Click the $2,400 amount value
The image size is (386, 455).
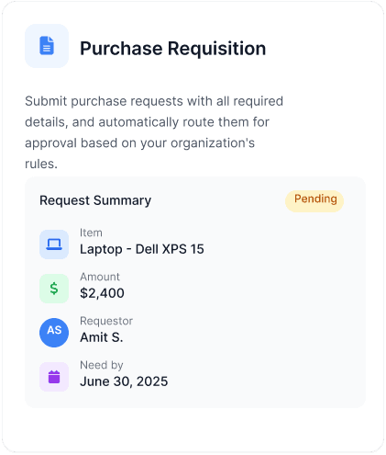[102, 293]
